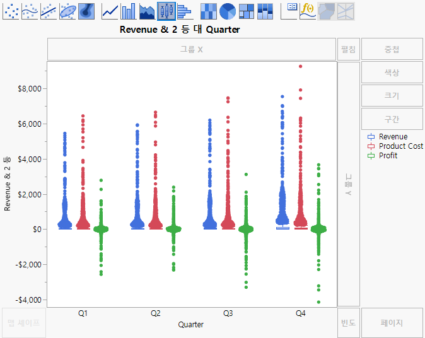Click the $0 y-axis tick label
This screenshot has height=338, width=425.
coord(37,230)
